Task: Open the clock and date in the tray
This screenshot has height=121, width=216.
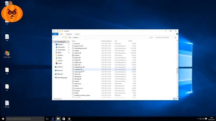Action: (x=211, y=119)
